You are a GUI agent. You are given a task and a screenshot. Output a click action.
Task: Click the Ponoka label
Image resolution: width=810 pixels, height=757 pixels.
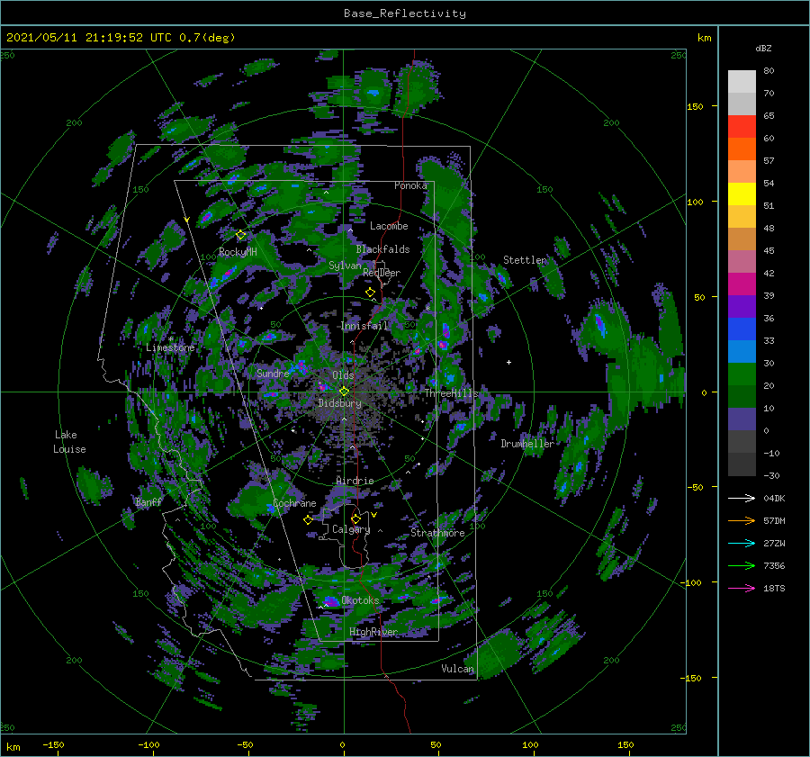[x=410, y=185]
